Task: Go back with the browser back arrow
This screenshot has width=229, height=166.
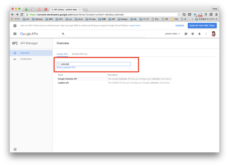Action: point(13,15)
